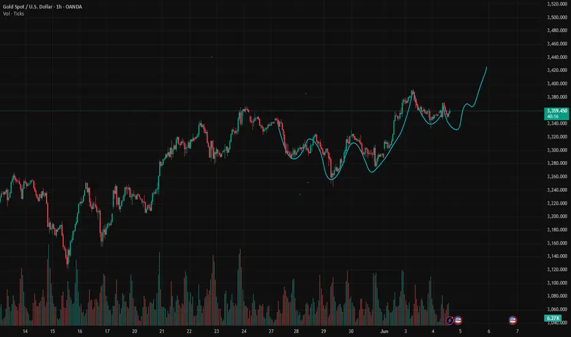Click the volume value label 6.27K
The height and width of the screenshot is (337, 571).
pyautogui.click(x=553, y=318)
